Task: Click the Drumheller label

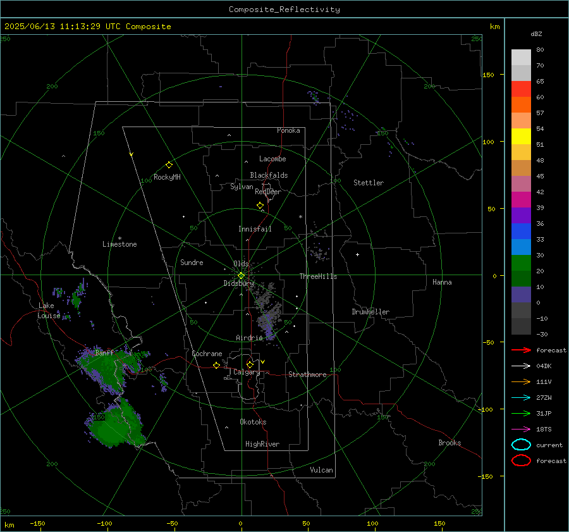Action: coord(370,312)
